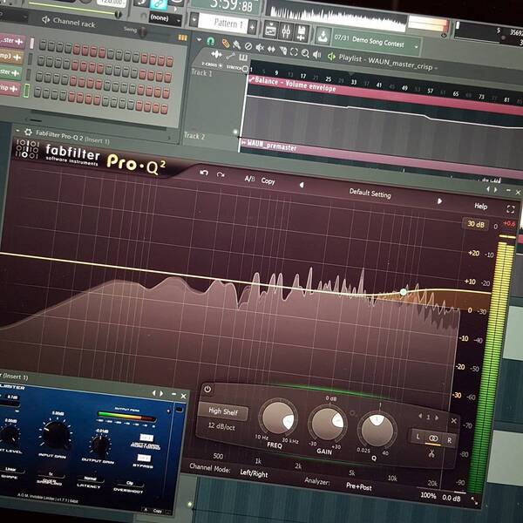Click the limiter Overshoot Clip button

tap(129, 484)
